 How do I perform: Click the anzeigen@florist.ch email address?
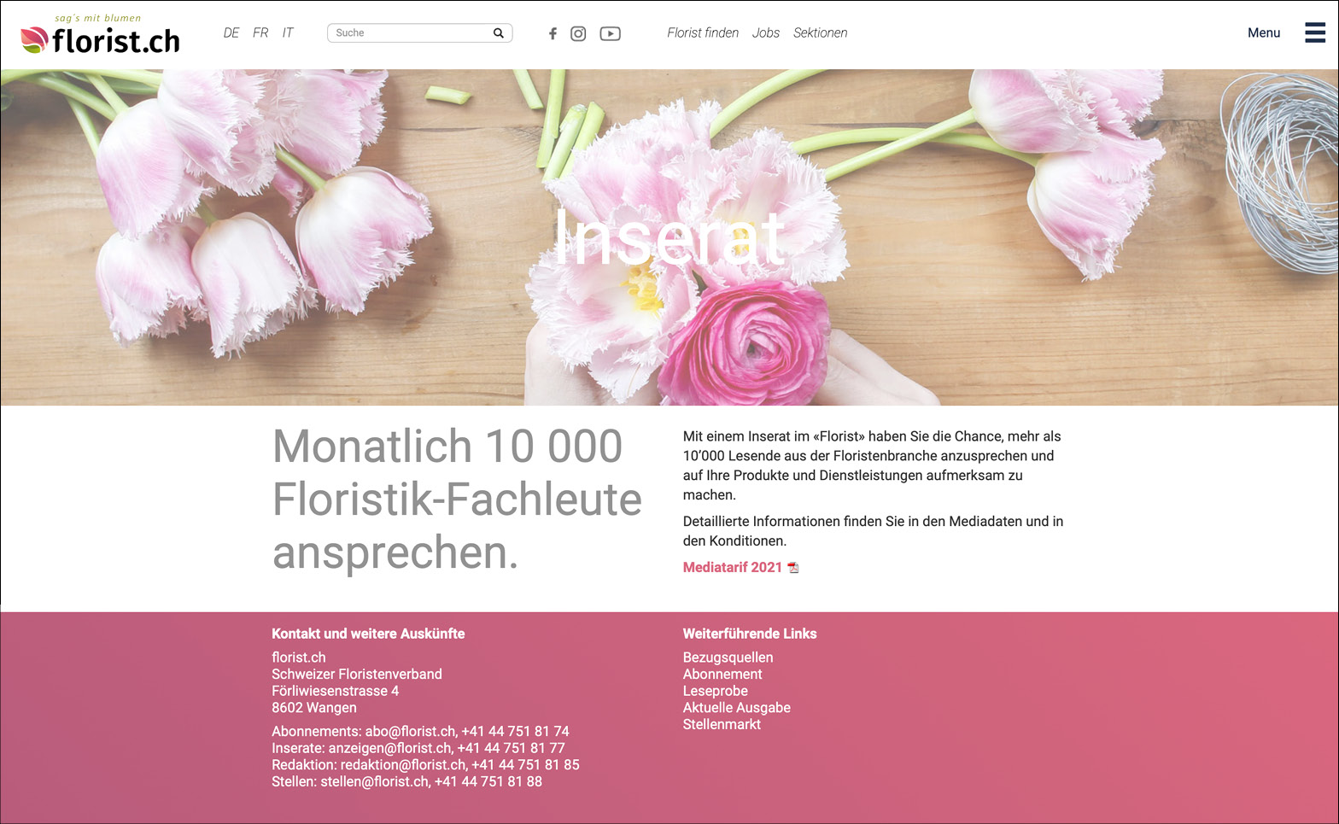[389, 748]
